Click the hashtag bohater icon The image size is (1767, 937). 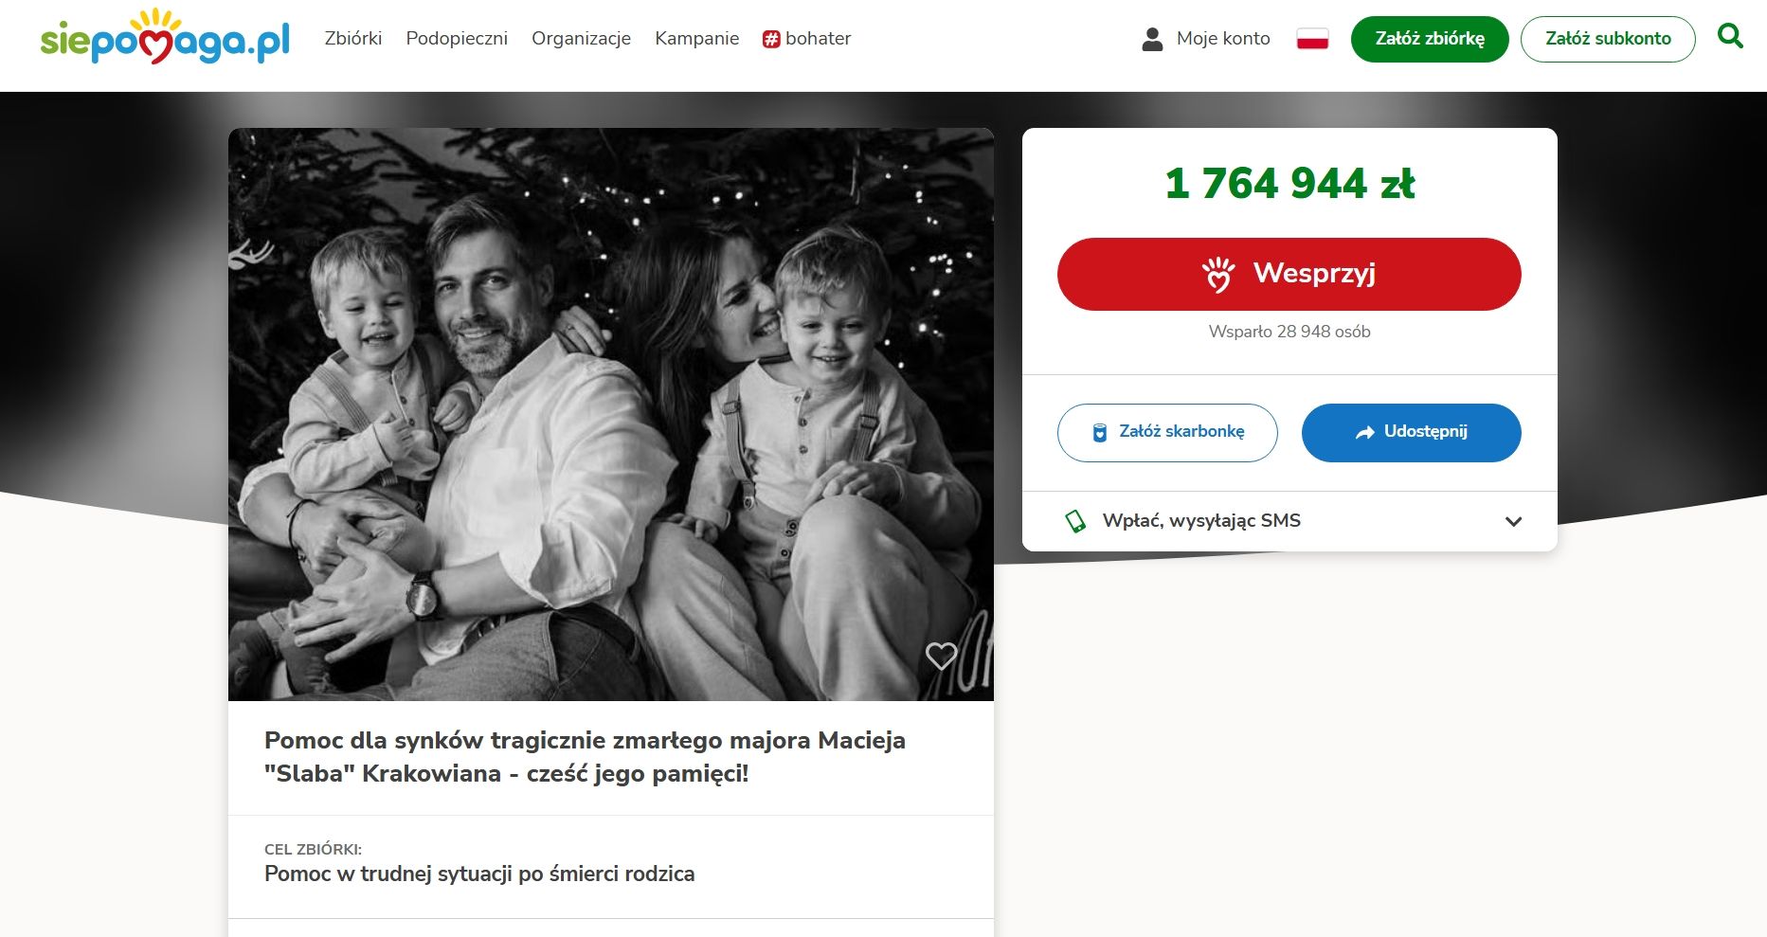click(x=771, y=40)
